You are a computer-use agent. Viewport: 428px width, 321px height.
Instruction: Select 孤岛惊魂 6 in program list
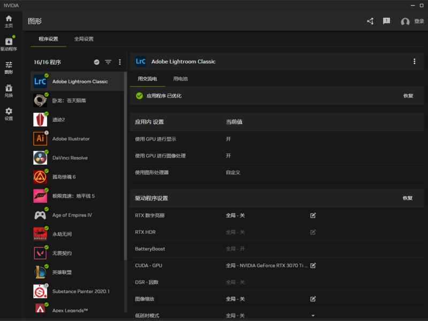pyautogui.click(x=77, y=177)
